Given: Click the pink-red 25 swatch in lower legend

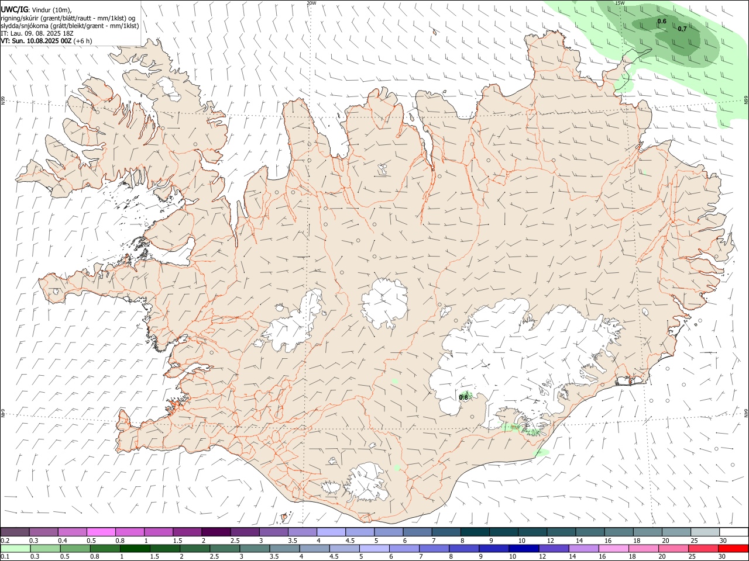Looking at the screenshot, I should pyautogui.click(x=704, y=548).
